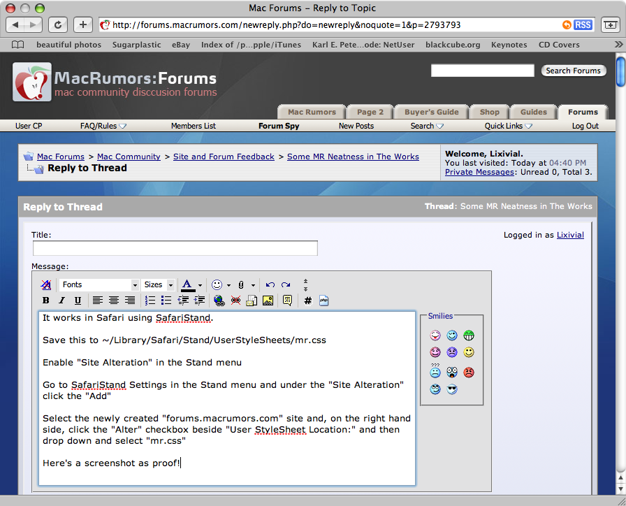Decrease the text indent
The image size is (626, 506).
[x=183, y=301]
